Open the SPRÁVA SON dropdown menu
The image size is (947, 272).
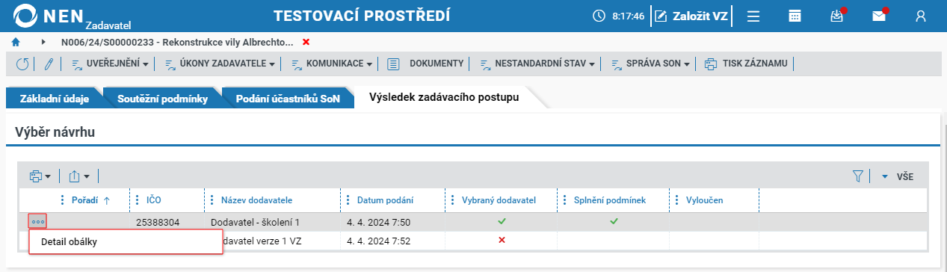[x=651, y=64]
